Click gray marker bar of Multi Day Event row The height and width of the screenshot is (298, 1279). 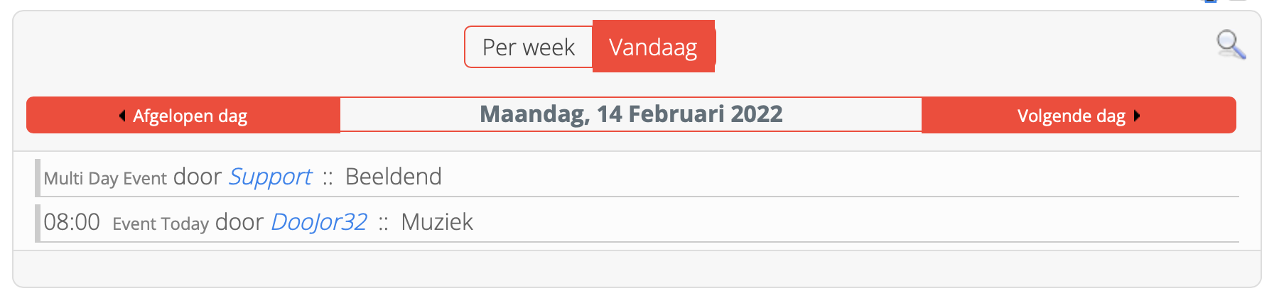[38, 177]
